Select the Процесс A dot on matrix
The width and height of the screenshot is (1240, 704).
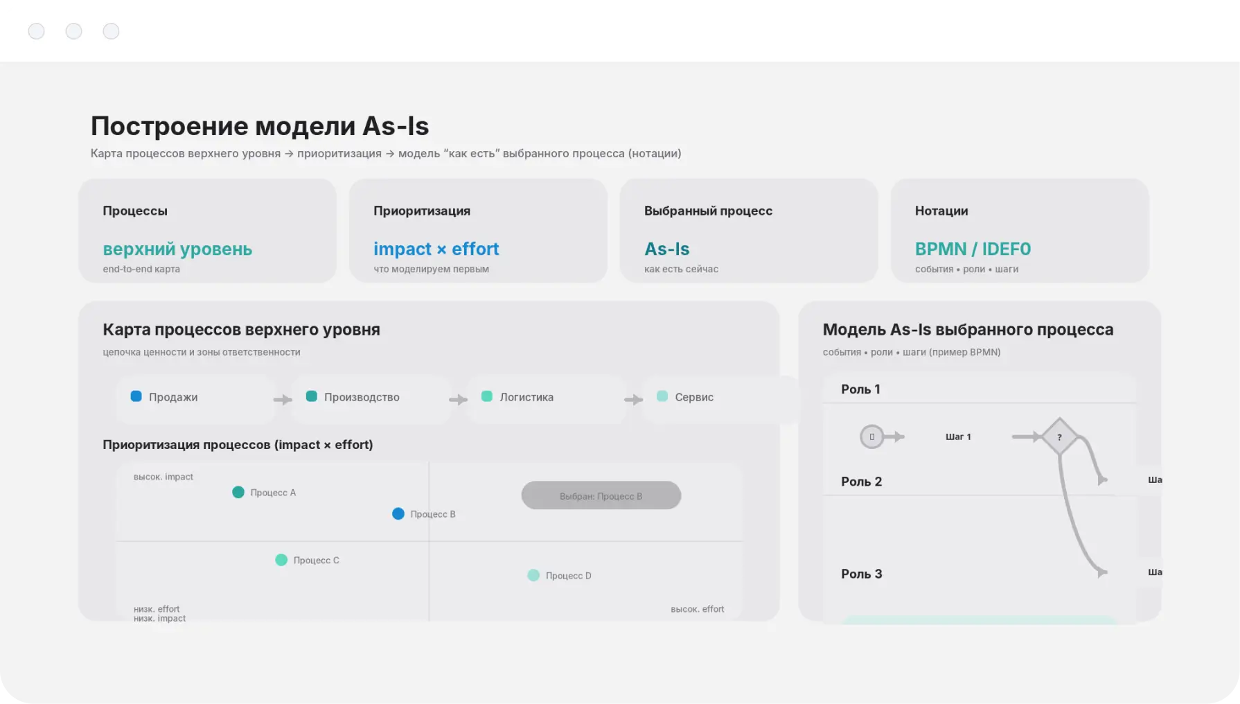[238, 492]
